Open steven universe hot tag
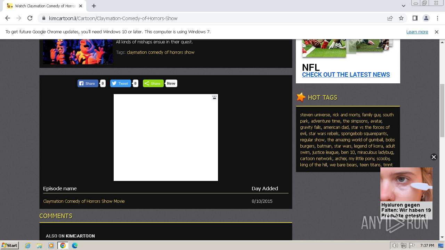The height and width of the screenshot is (250, 445). tap(315, 115)
